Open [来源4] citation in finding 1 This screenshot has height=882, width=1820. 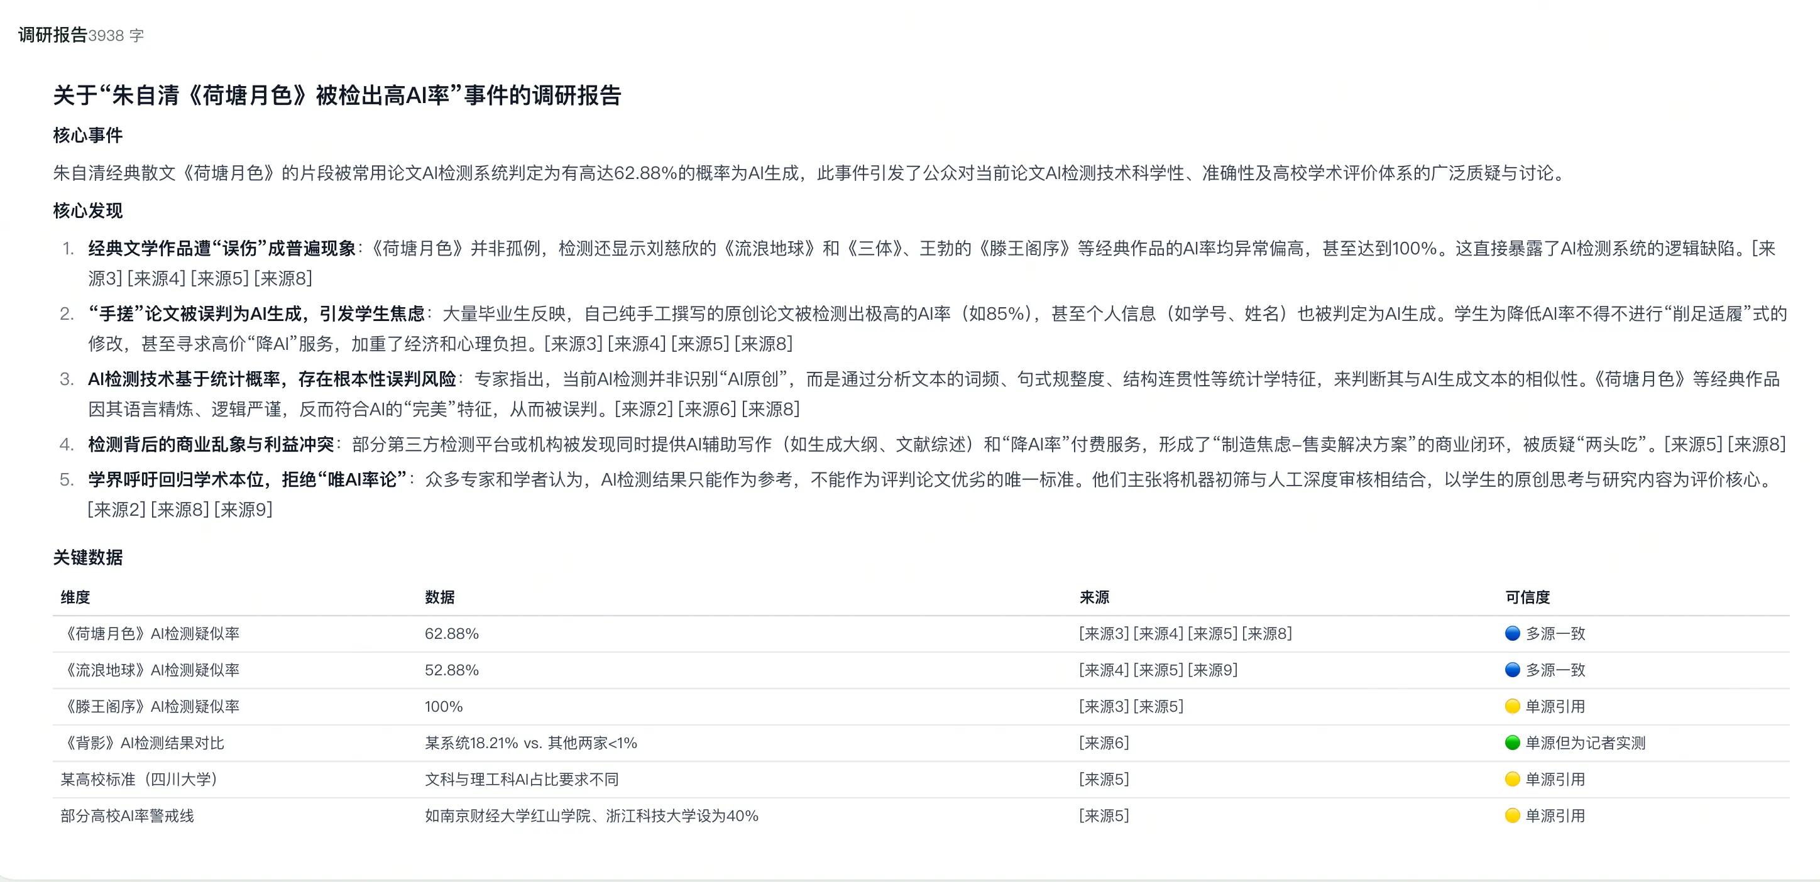pyautogui.click(x=157, y=278)
